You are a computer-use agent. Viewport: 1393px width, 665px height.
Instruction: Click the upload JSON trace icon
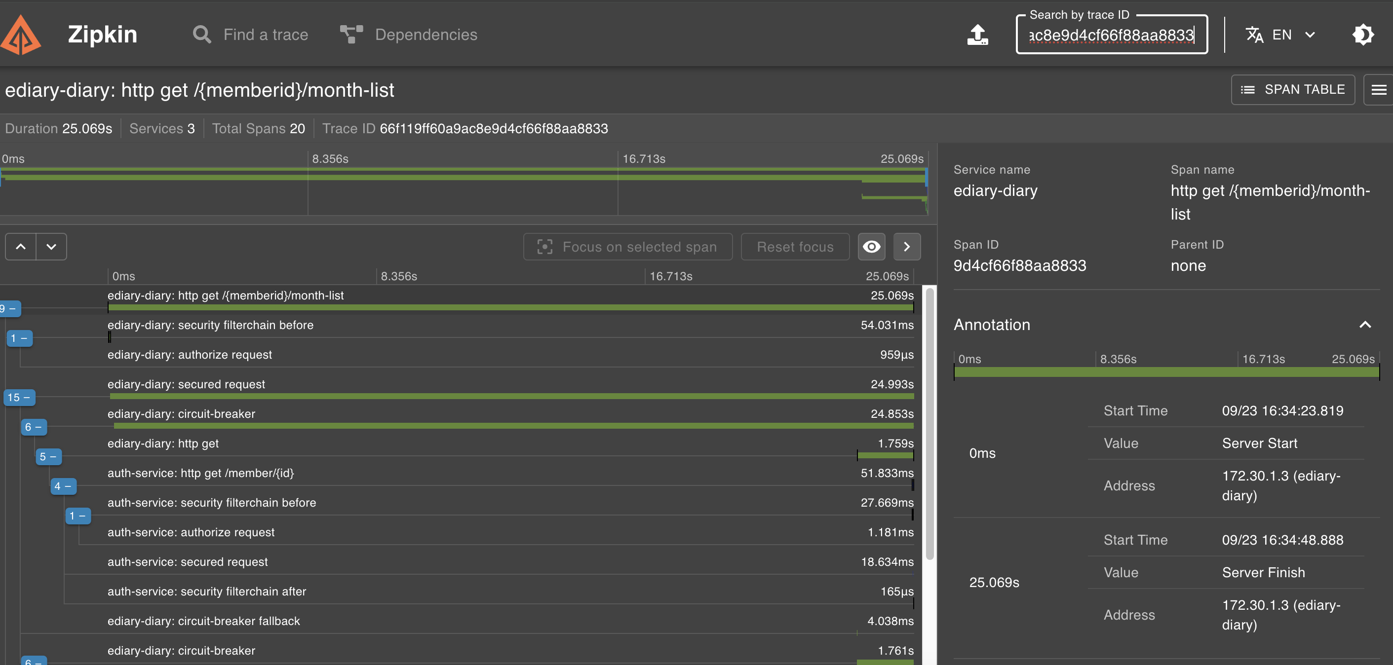pyautogui.click(x=977, y=35)
